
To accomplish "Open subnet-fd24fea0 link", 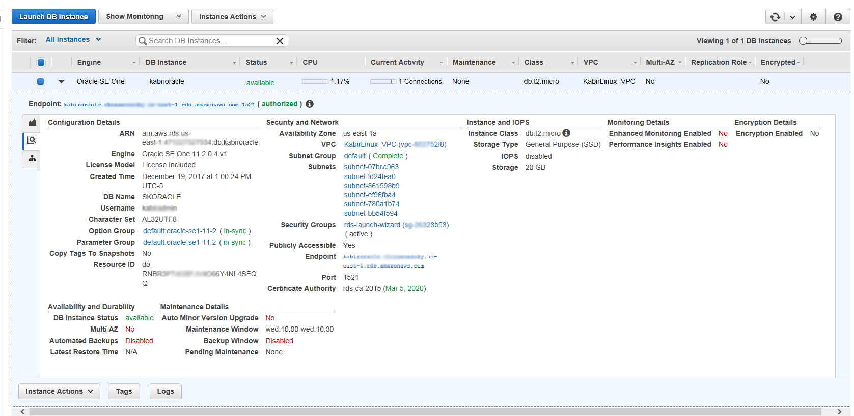I will point(370,176).
